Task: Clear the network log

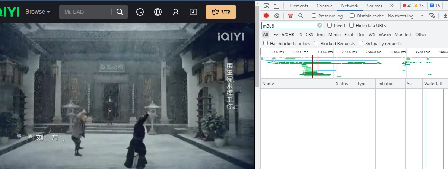Action: (277, 16)
